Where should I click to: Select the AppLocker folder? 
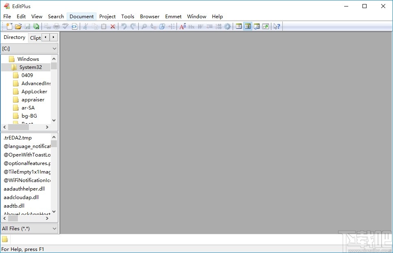click(x=34, y=92)
